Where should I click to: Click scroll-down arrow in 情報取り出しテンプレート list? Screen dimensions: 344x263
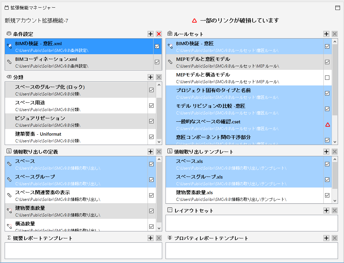click(335, 200)
